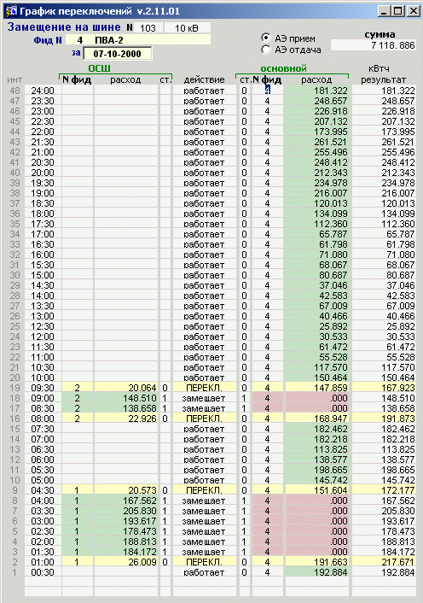Click the сумма total field 7 118.886
Viewport: 423px width, 603px height.
click(373, 45)
